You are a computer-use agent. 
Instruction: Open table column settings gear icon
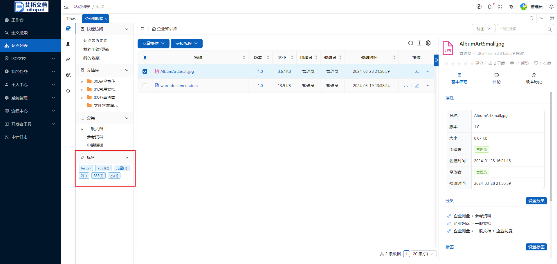coord(428,43)
